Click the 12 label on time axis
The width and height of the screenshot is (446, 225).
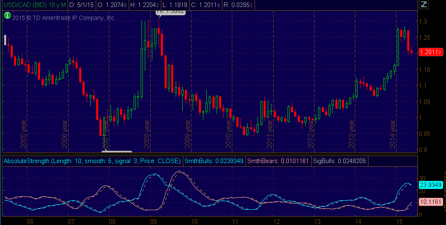click(x=276, y=221)
